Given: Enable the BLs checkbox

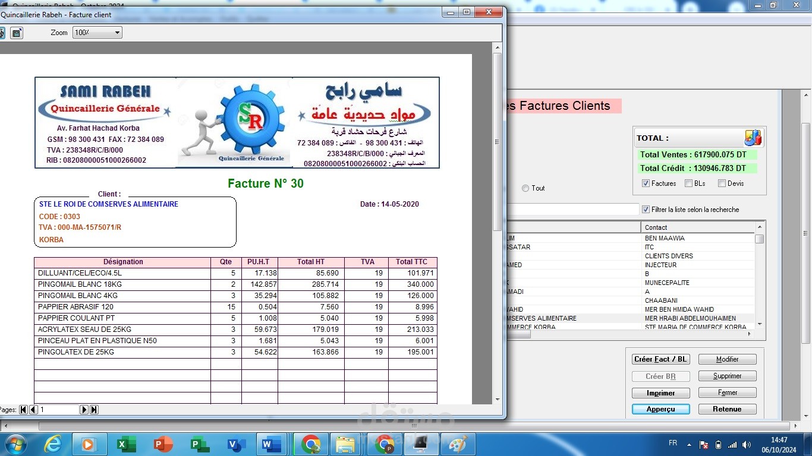Looking at the screenshot, I should pyautogui.click(x=688, y=183).
